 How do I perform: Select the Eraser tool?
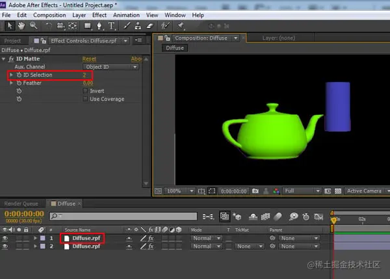[x=149, y=25]
